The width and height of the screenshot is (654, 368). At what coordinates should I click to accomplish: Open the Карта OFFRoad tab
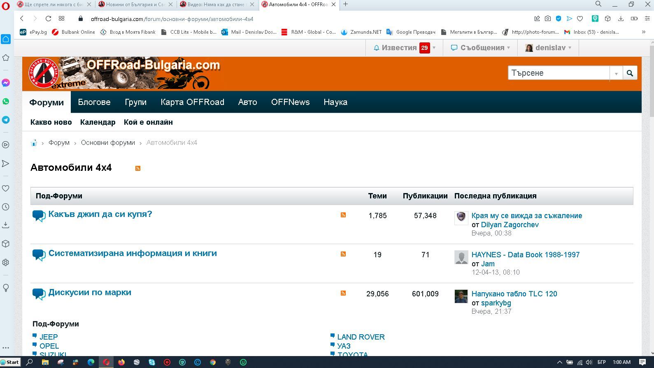click(192, 102)
